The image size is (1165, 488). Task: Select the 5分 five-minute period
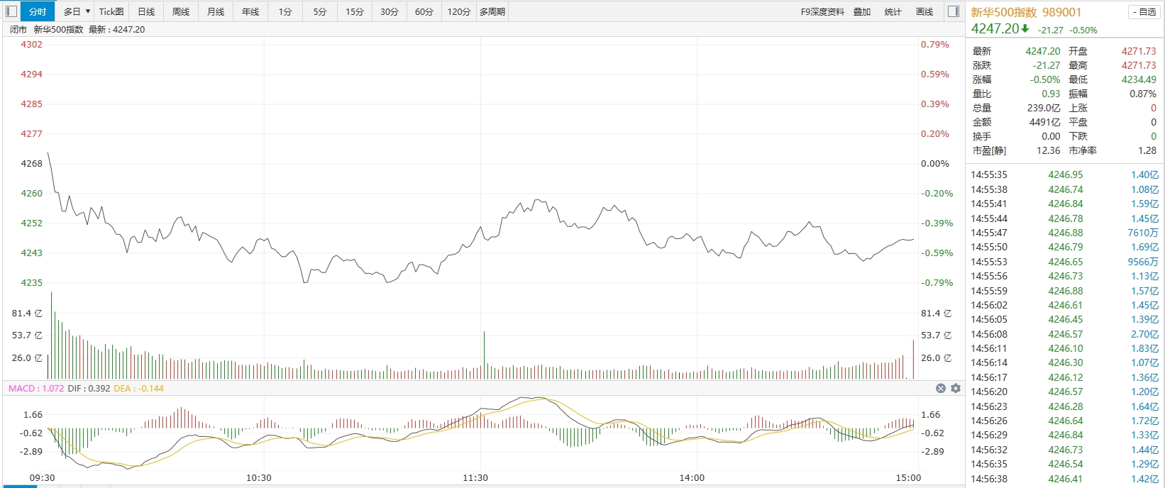click(320, 11)
